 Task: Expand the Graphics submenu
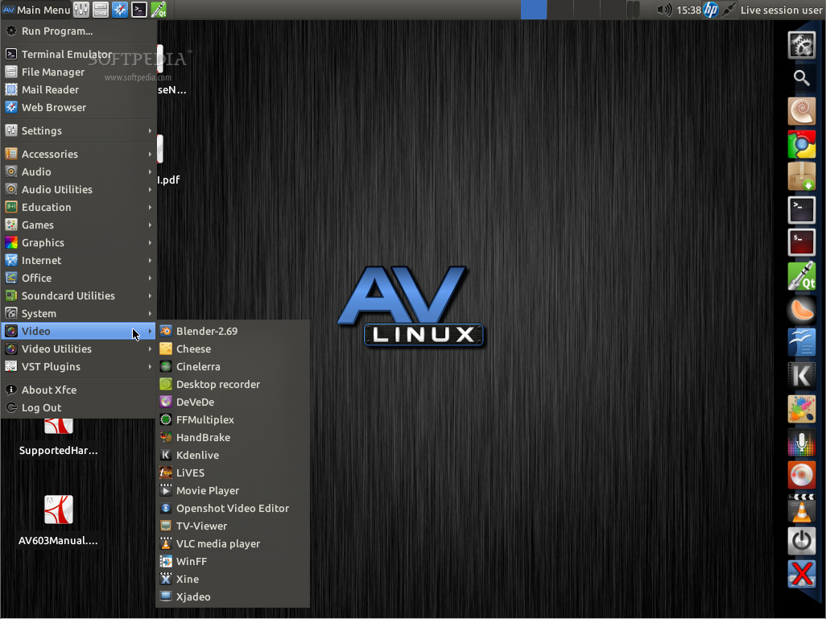[79, 242]
